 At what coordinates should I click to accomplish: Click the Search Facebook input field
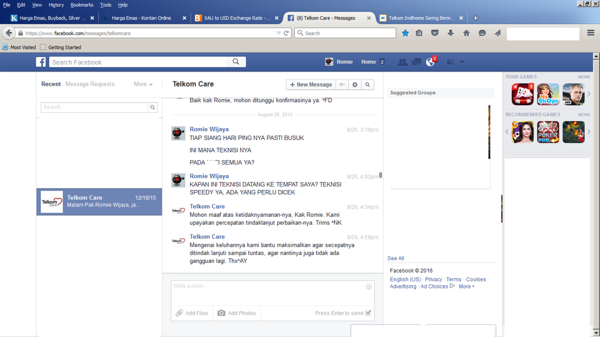pos(138,62)
